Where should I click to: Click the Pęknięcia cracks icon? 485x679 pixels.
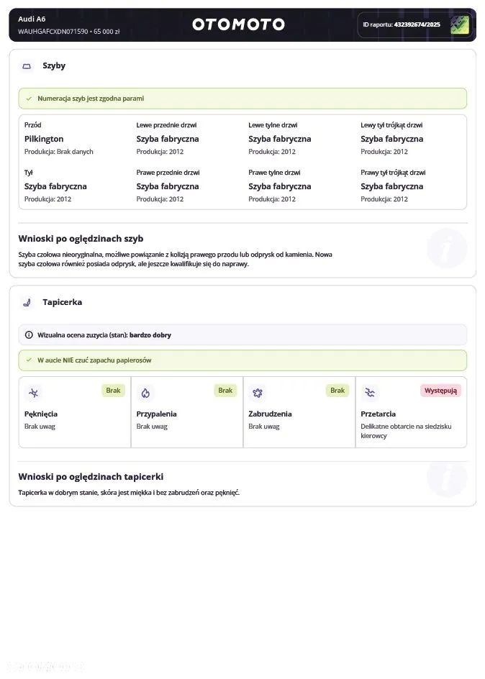(x=32, y=393)
